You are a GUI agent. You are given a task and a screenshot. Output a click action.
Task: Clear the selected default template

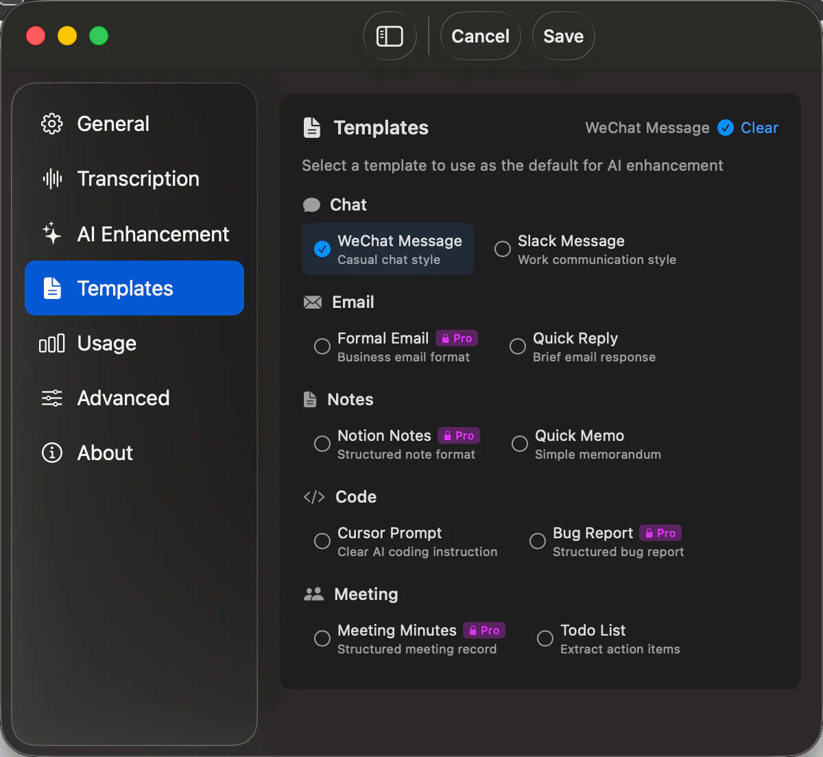759,128
